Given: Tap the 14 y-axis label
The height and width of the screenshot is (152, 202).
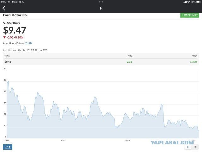Looking at the screenshot, I should click(5, 103).
